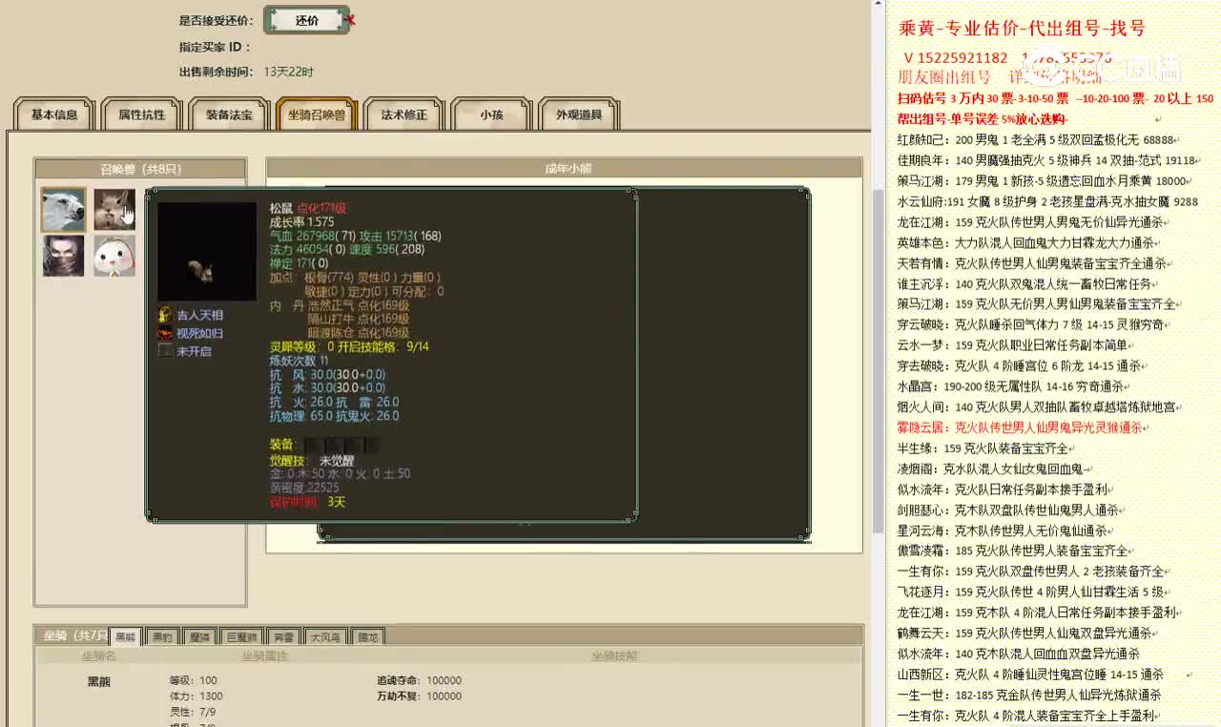Click the 是否接受还价 label
Image resolution: width=1221 pixels, height=727 pixels.
217,20
